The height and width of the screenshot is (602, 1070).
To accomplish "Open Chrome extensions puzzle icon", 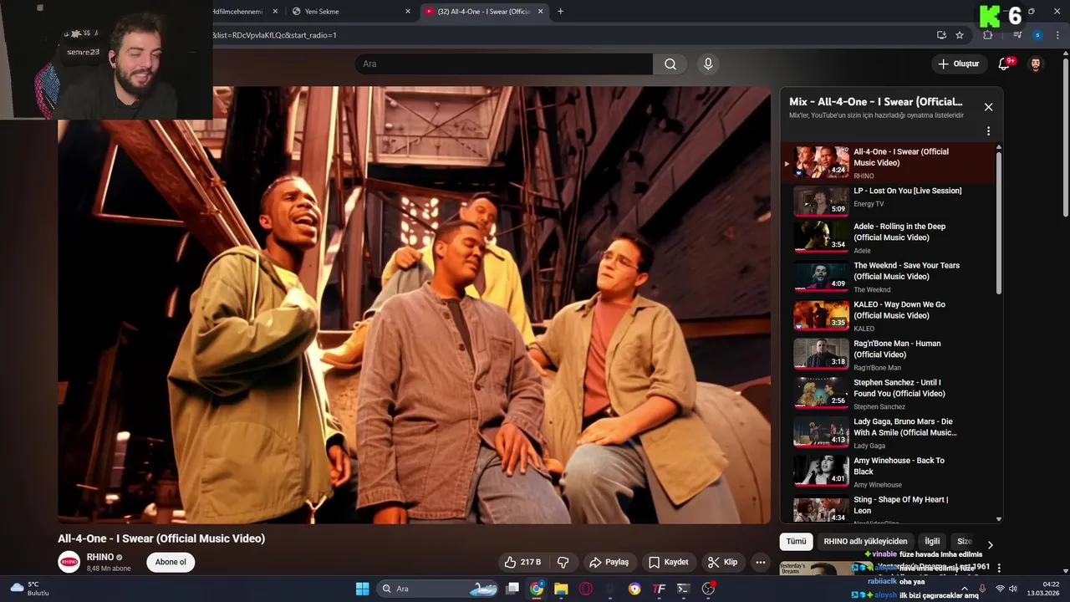I will (988, 35).
